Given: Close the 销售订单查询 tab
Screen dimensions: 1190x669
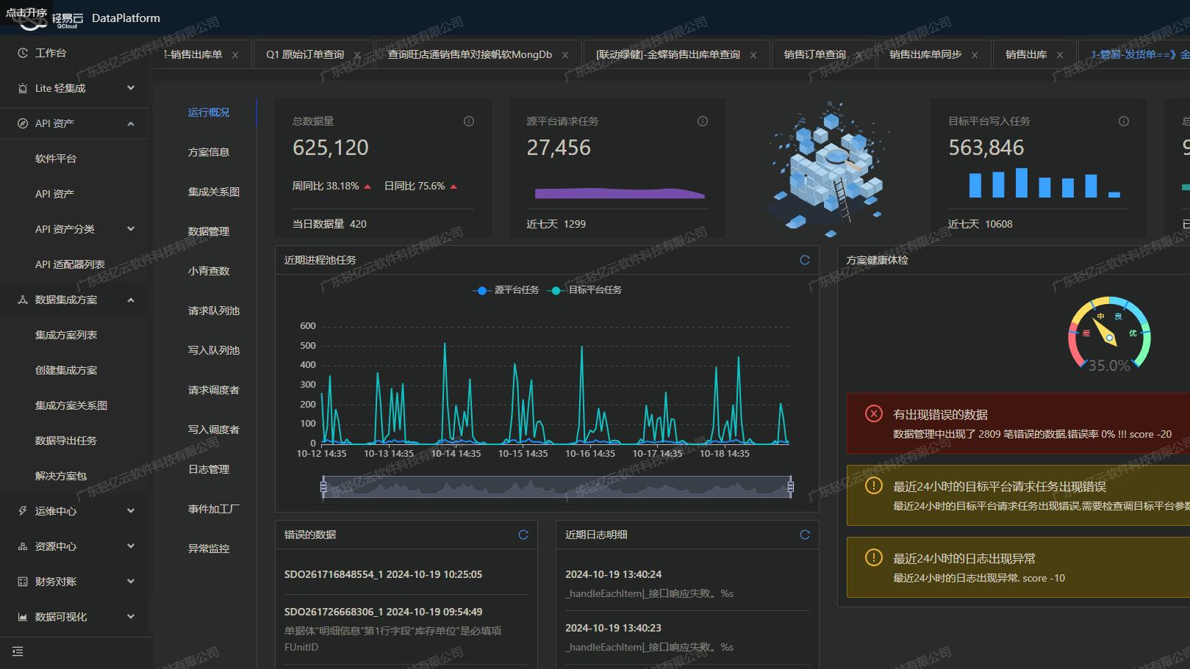Looking at the screenshot, I should [x=859, y=55].
